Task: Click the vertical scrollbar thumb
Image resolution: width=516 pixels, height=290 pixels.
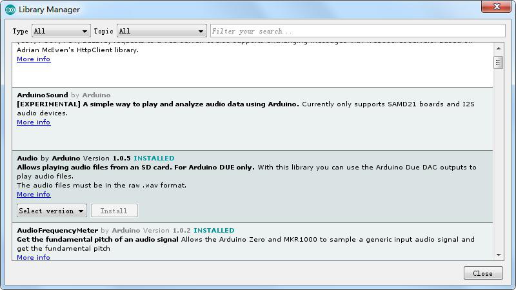Action: (499, 63)
